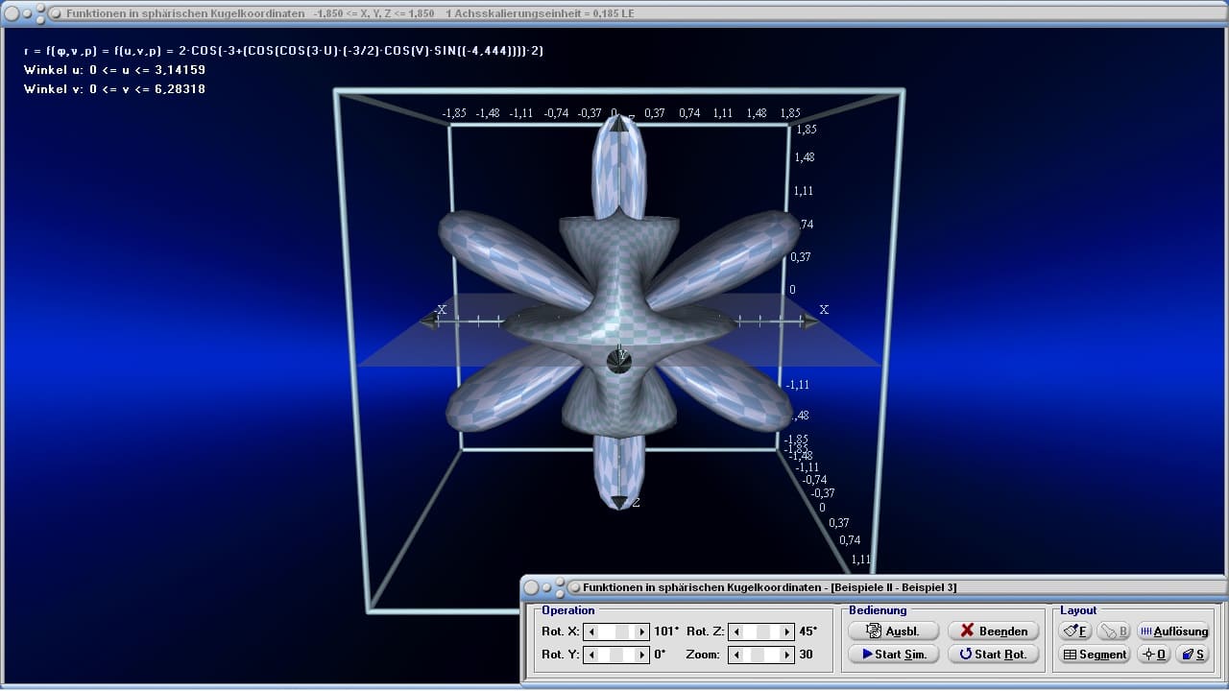Click the 'Winkel u' range text
This screenshot has height=691, width=1229.
(114, 70)
